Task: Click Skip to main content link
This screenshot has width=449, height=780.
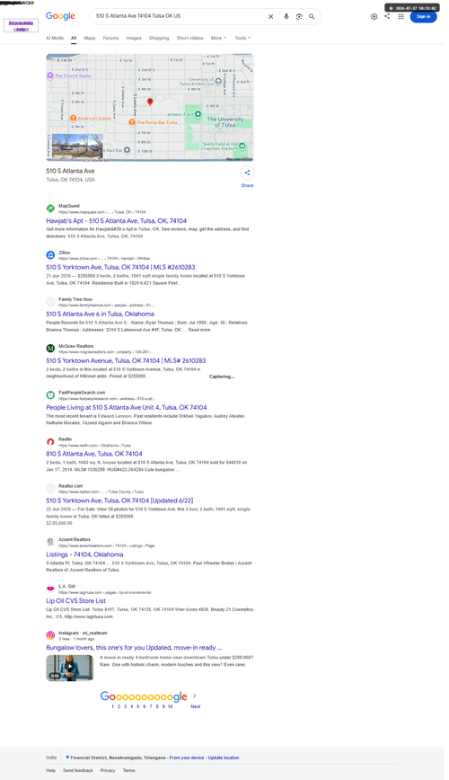Action: tap(21, 26)
